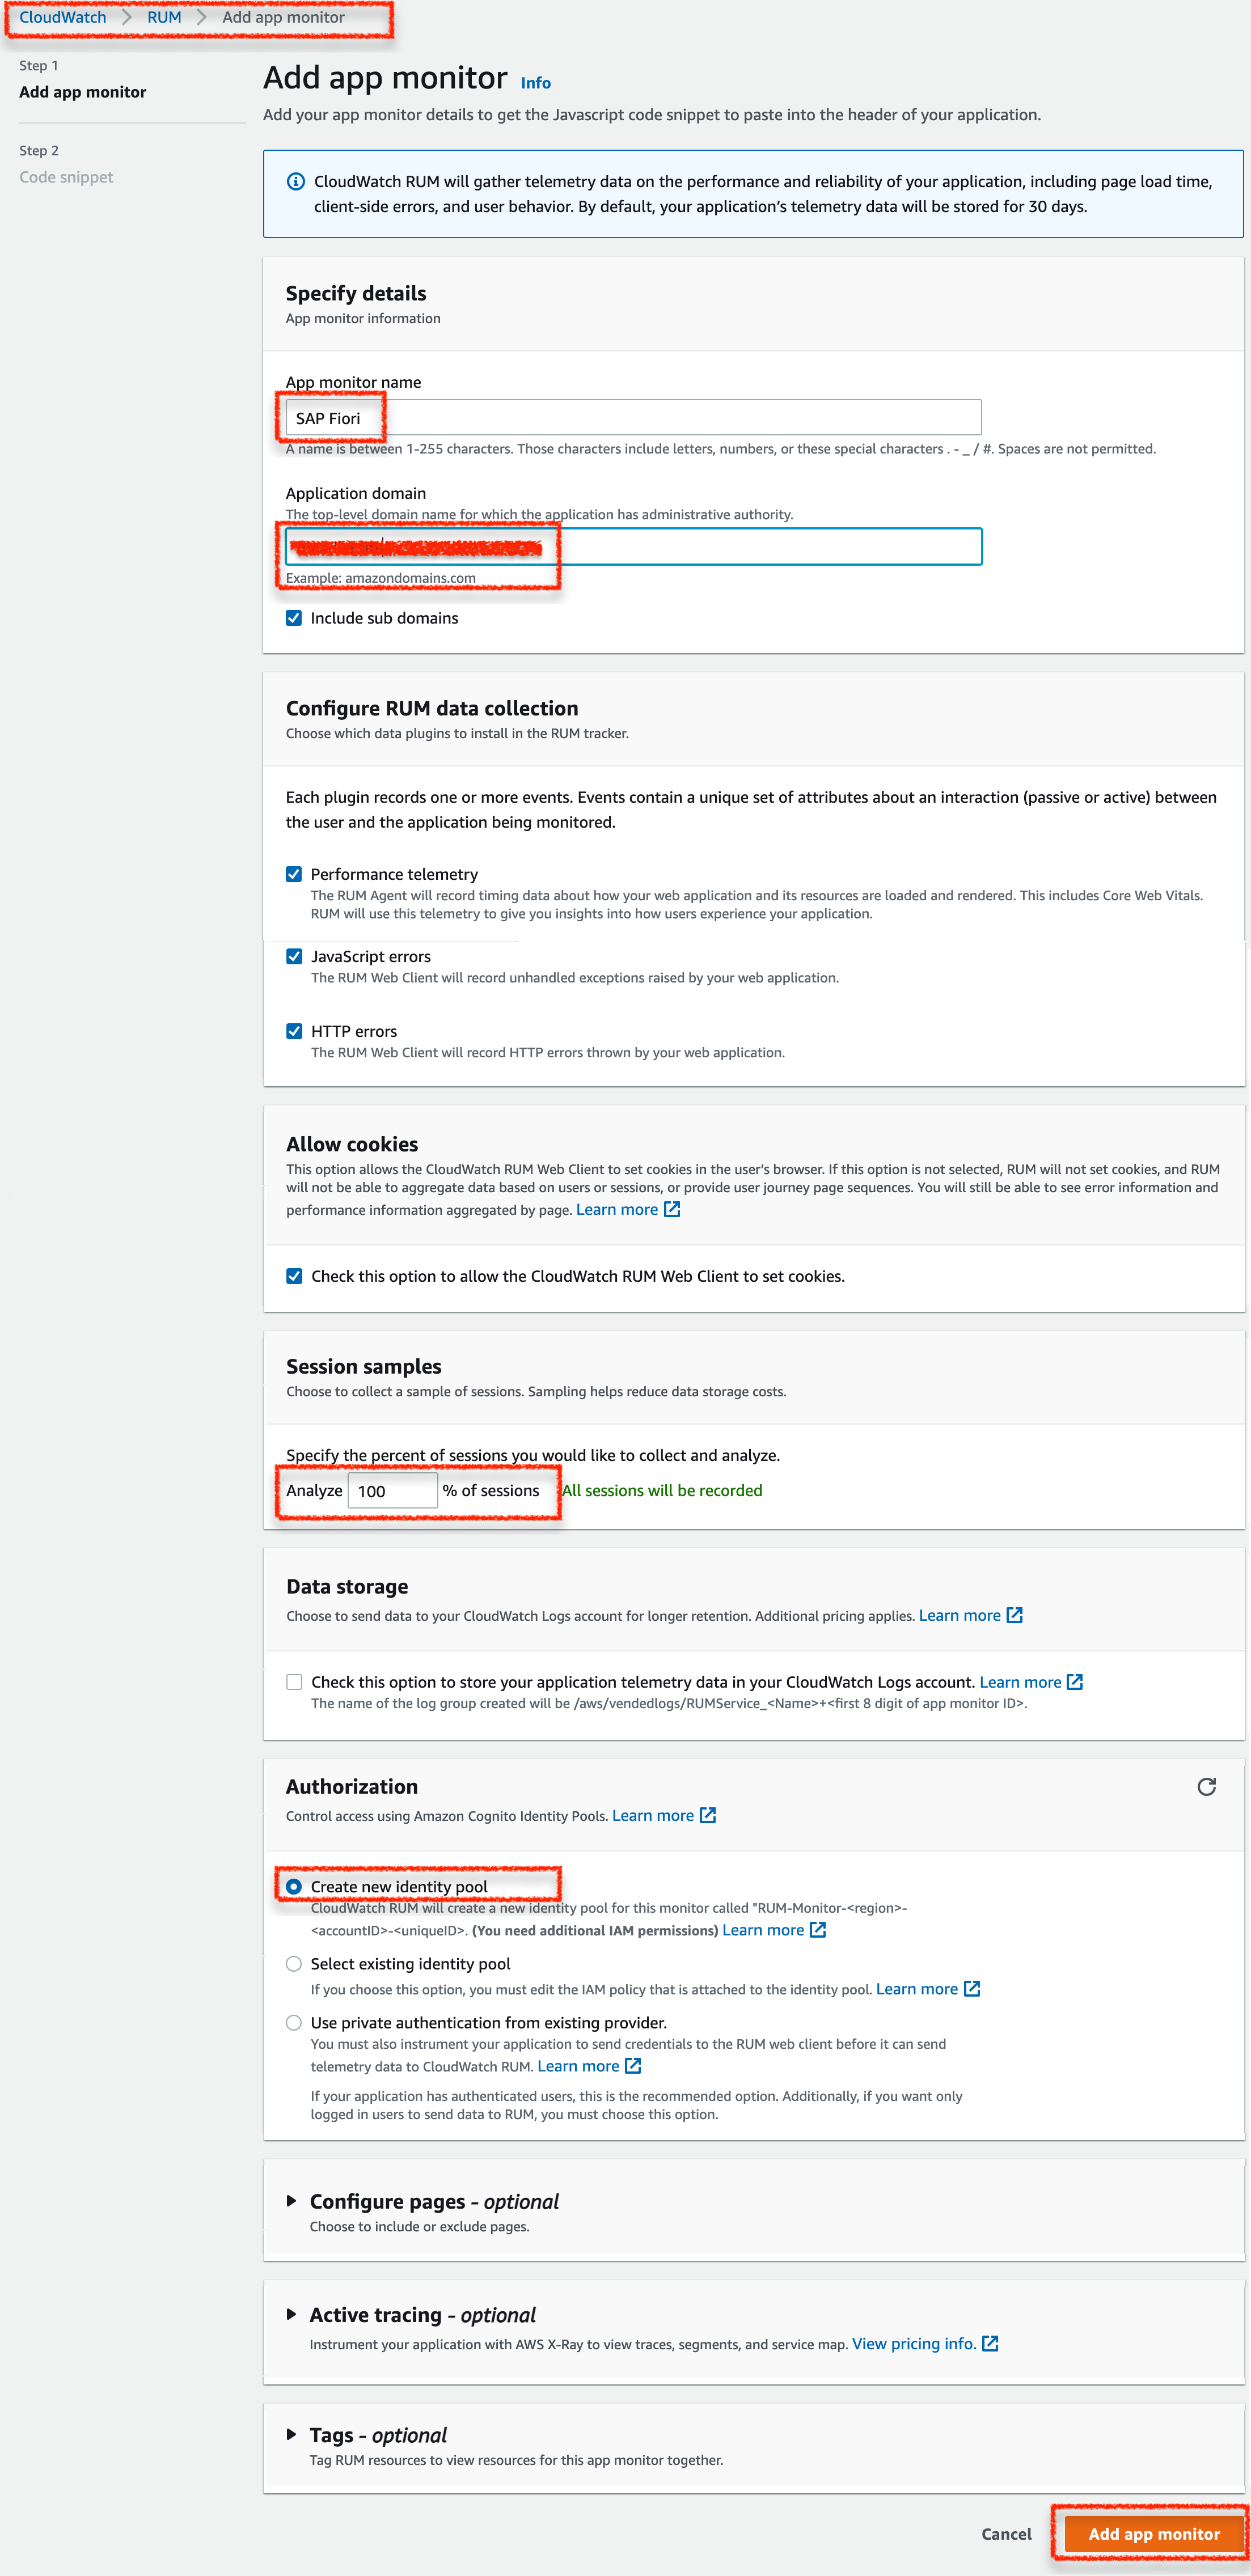The image size is (1251, 2576).
Task: Expand the Configure pages section
Action: tap(292, 2202)
